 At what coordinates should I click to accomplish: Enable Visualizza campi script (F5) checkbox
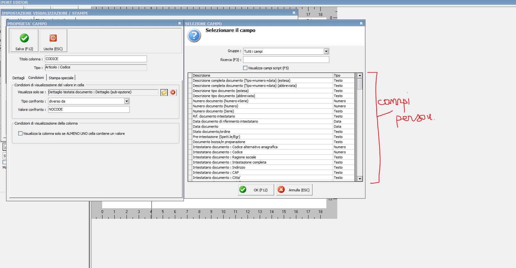click(245, 68)
